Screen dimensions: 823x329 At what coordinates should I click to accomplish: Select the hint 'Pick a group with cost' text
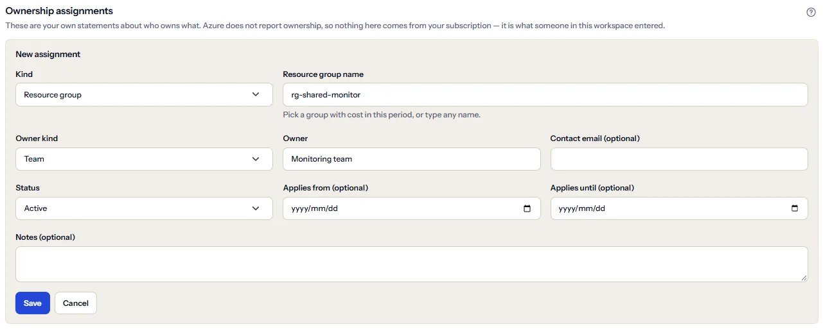point(382,115)
